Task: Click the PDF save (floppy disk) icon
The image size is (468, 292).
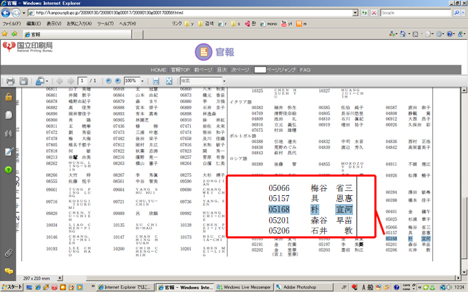Action: pyautogui.click(x=25, y=80)
